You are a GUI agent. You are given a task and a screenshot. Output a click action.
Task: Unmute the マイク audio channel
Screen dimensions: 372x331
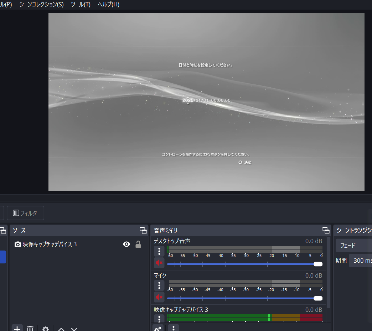pyautogui.click(x=159, y=297)
